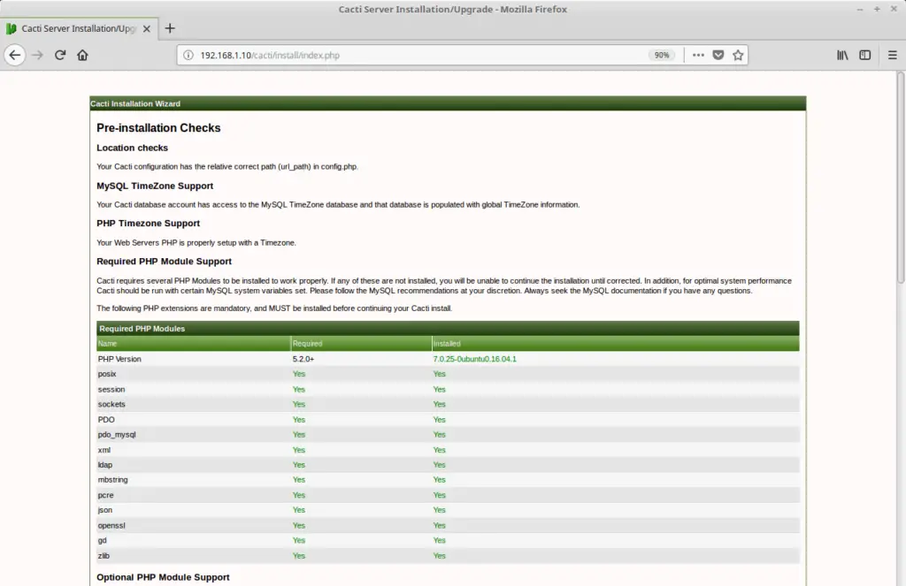Go back to the previous page
Image resolution: width=906 pixels, height=586 pixels.
15,56
